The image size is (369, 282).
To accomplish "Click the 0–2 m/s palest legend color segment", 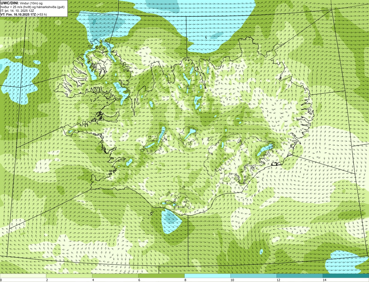I will point(23,276).
